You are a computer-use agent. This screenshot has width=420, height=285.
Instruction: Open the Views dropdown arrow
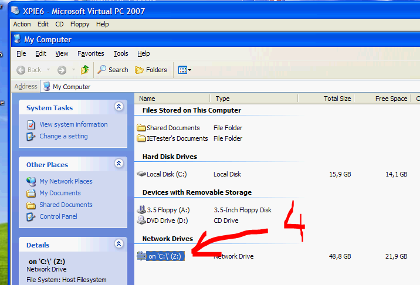(x=190, y=70)
